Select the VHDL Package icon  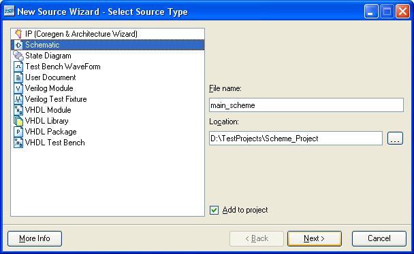pyautogui.click(x=18, y=132)
